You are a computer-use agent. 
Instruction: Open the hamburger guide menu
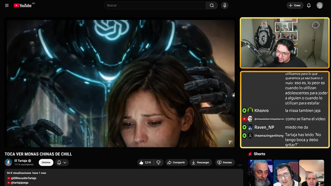pyautogui.click(x=7, y=5)
